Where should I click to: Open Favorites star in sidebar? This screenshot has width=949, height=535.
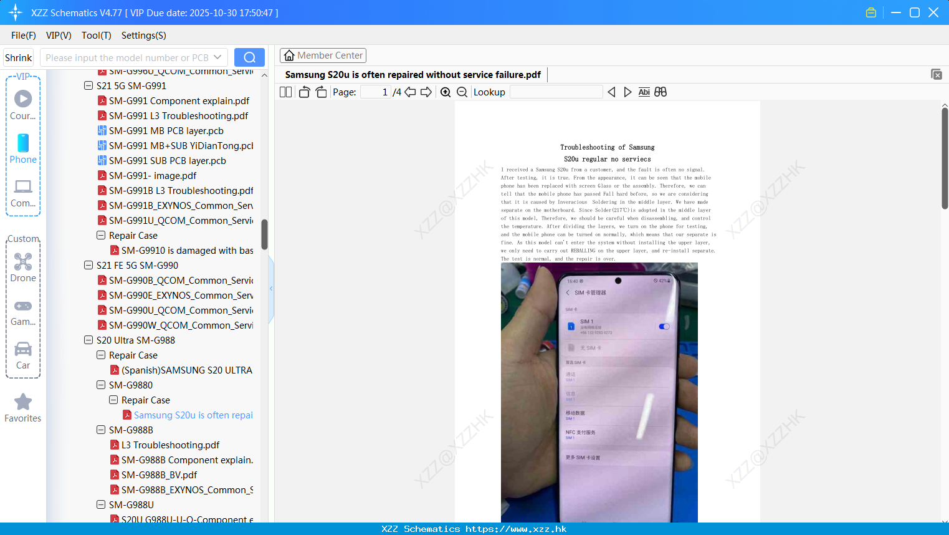(x=23, y=408)
